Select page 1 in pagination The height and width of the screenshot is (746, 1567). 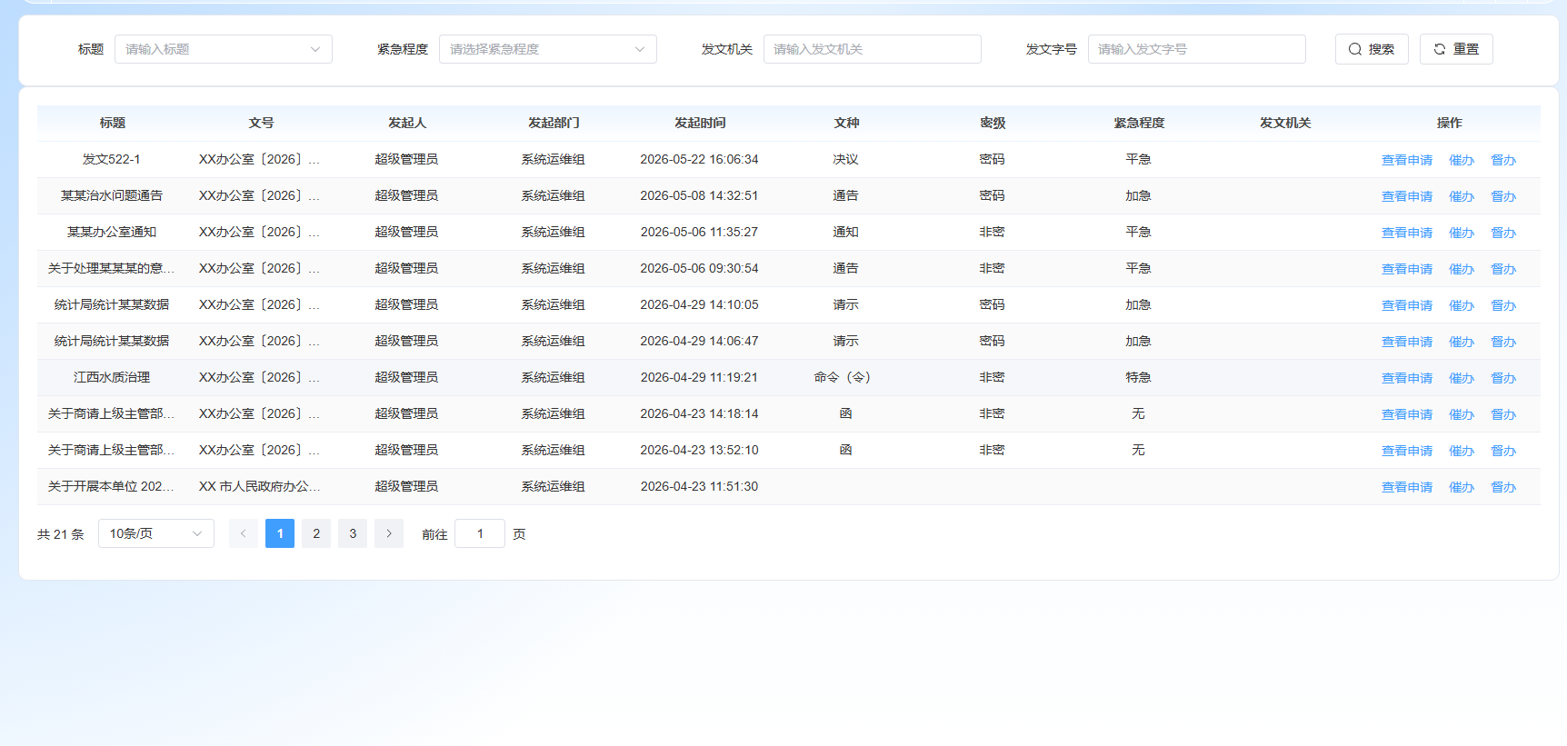tap(280, 533)
